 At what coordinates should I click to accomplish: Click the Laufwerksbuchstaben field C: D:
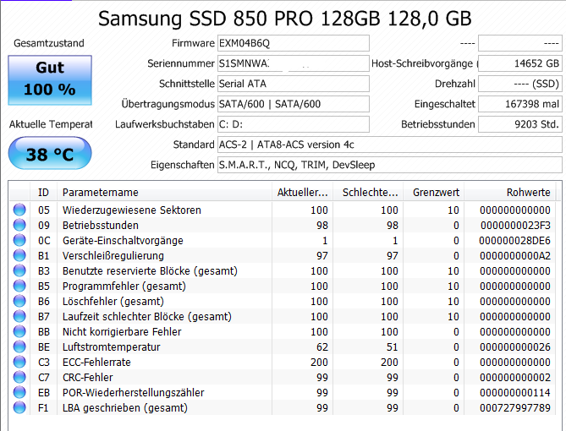pos(293,124)
